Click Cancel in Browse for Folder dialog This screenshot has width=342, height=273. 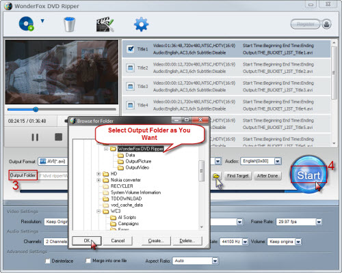[x=118, y=241]
